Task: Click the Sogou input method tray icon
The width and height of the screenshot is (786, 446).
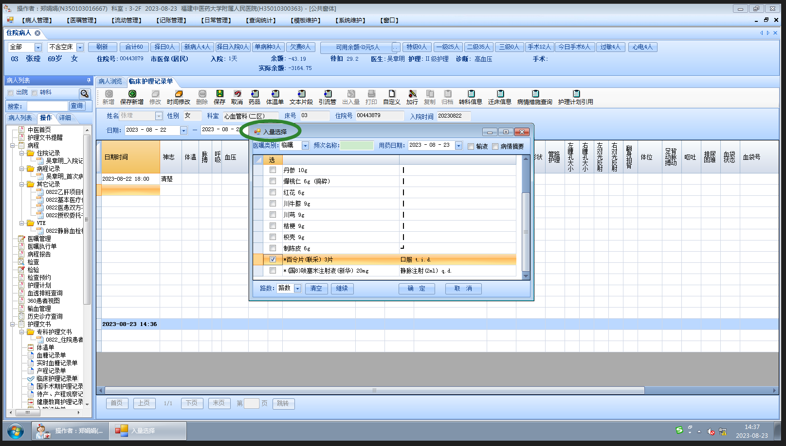Action: pyautogui.click(x=679, y=430)
